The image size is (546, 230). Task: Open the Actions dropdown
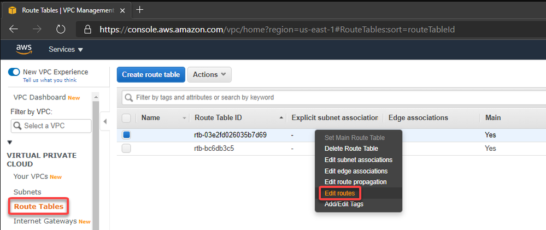click(x=209, y=75)
